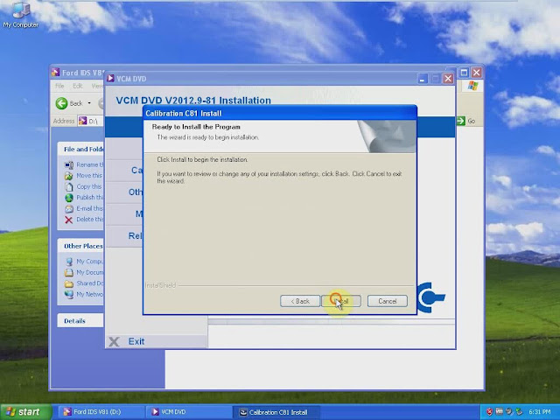Click My Documents folder icon
This screenshot has height=420, width=560.
pos(69,272)
